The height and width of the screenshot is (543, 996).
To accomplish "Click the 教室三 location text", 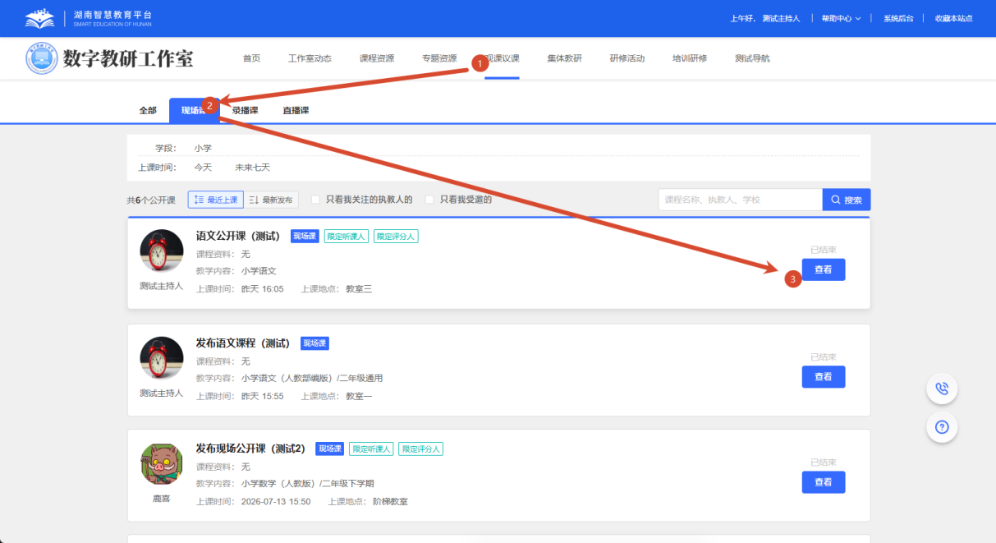I will coord(359,289).
